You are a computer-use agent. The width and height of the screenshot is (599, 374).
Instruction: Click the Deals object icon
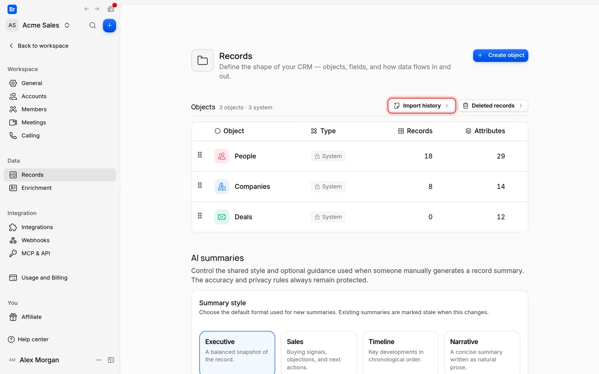pos(222,217)
